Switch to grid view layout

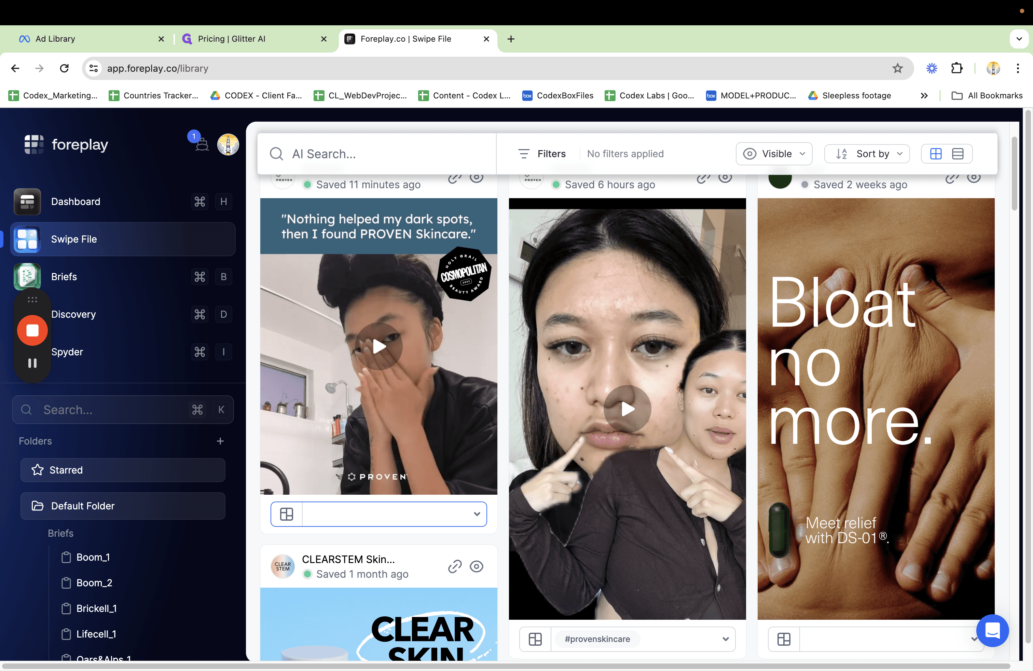[936, 154]
